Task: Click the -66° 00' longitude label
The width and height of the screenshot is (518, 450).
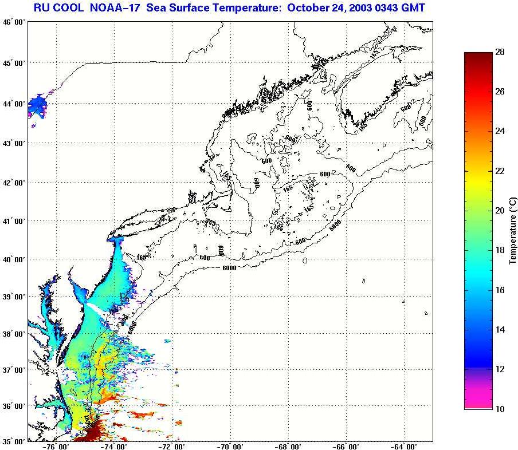Action: pos(346,447)
